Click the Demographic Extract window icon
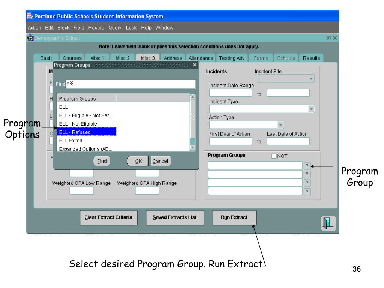Viewport: 384px width, 288px height. [30, 38]
